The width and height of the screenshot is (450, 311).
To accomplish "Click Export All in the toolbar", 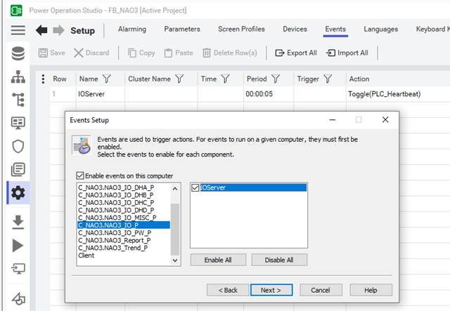I will tap(296, 53).
